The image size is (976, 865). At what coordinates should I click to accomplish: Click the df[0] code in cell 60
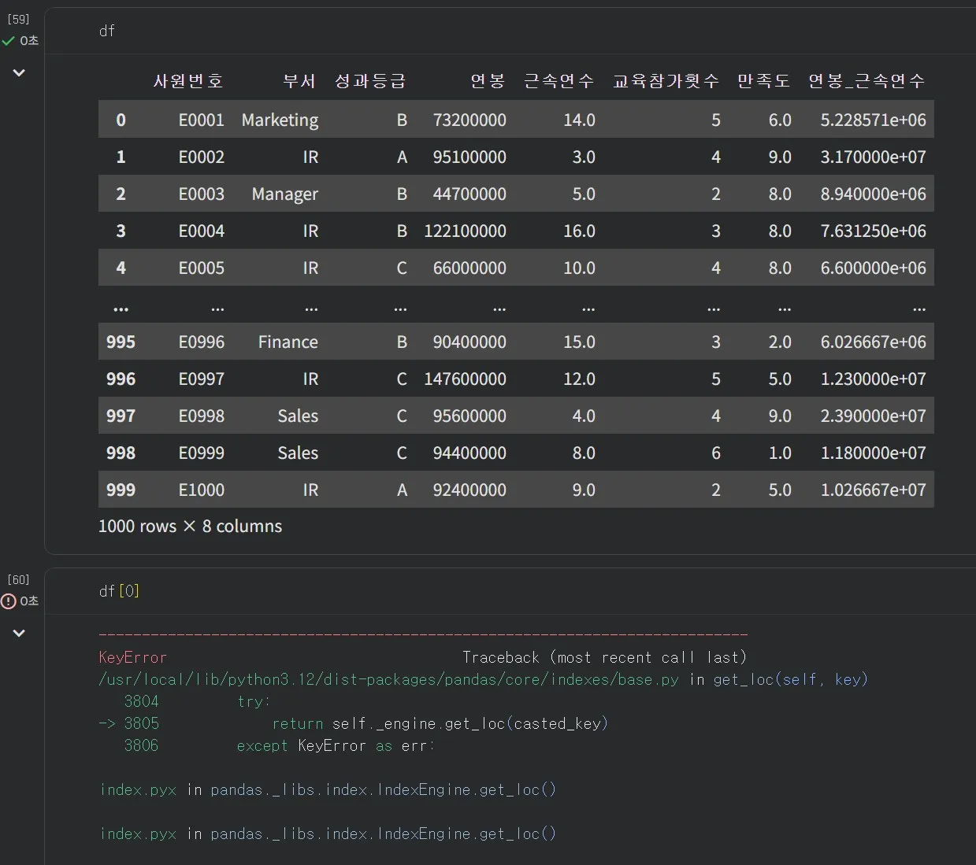point(120,591)
